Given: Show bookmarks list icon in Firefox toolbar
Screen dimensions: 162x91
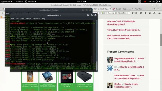Looking at the screenshot, I should coord(136,13).
